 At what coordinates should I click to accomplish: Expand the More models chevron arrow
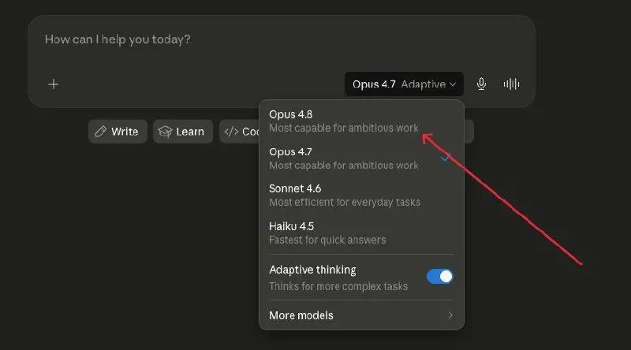[x=450, y=315]
